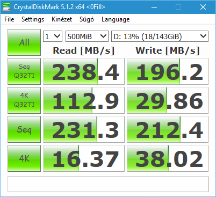Select 4K Q32T1 write result 29.86
216x197 pixels.
168,100
